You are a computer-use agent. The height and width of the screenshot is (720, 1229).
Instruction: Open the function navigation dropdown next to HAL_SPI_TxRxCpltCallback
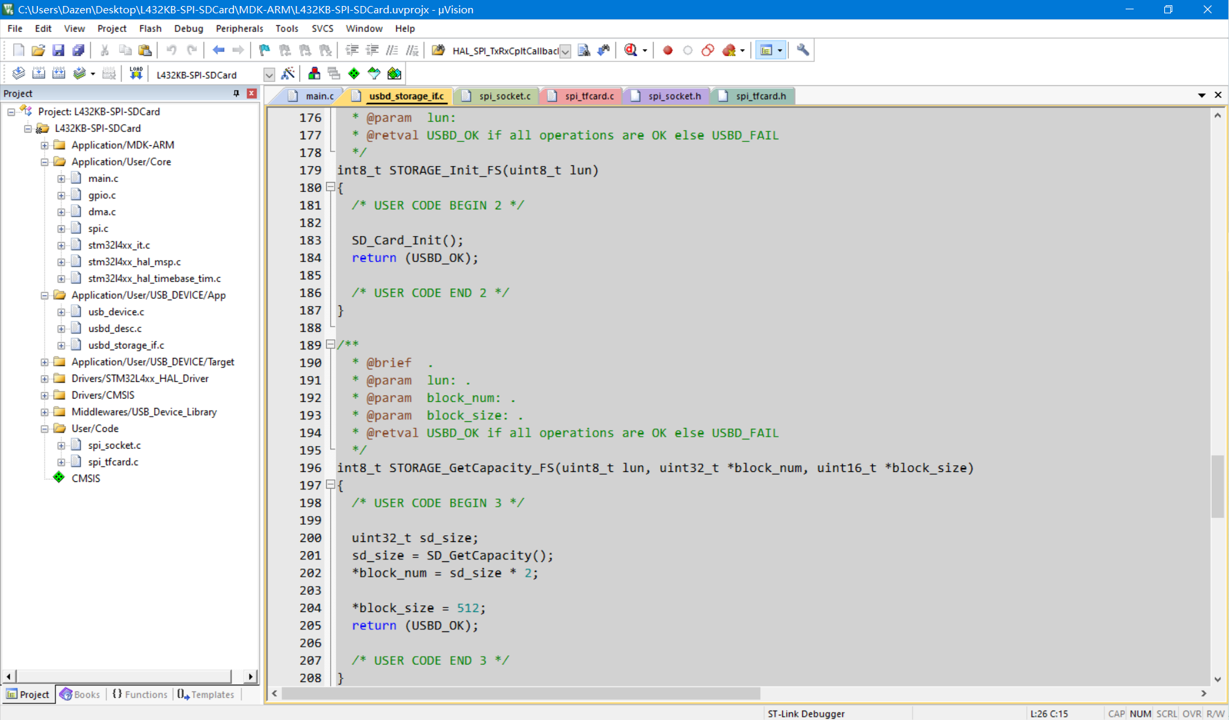(x=565, y=50)
